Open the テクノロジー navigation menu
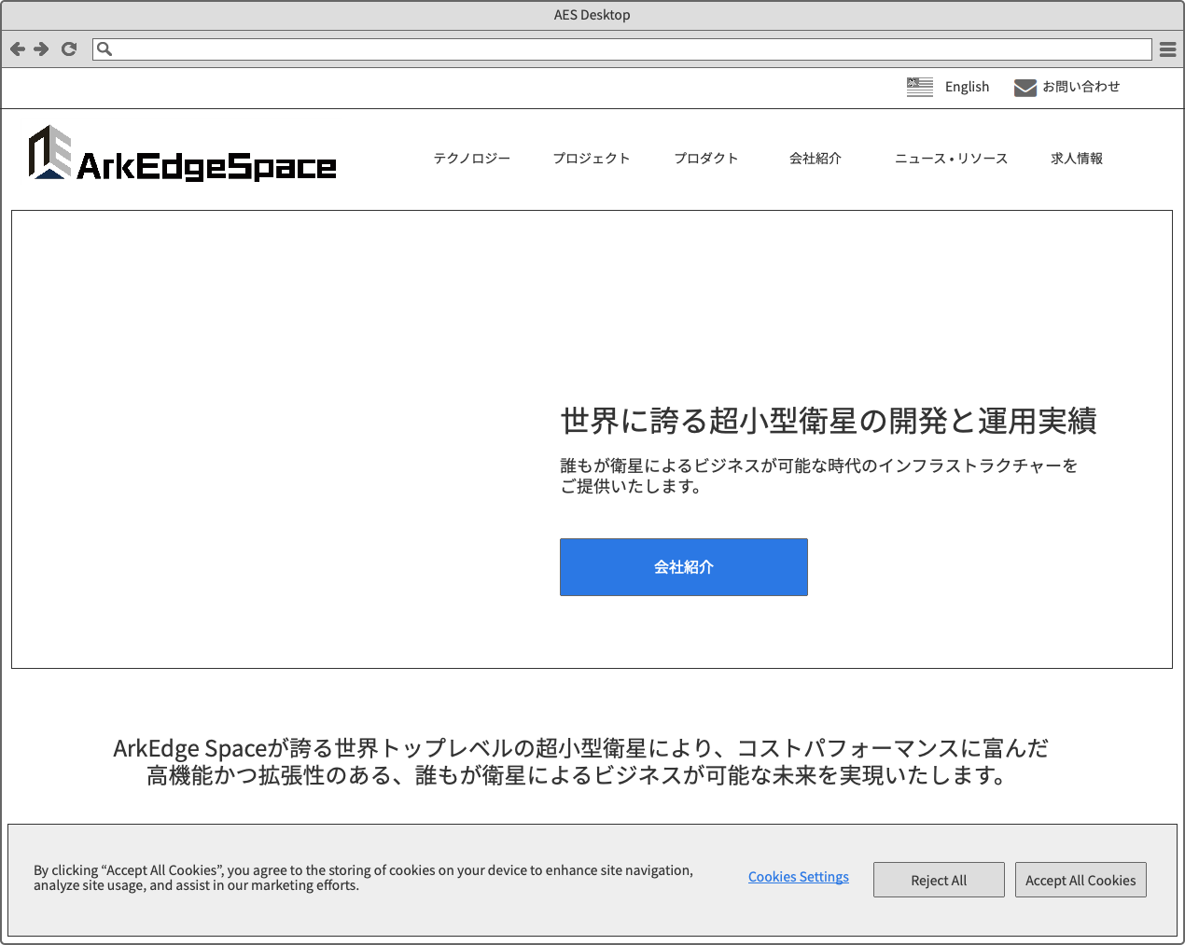Viewport: 1185px width, 945px height. click(471, 159)
